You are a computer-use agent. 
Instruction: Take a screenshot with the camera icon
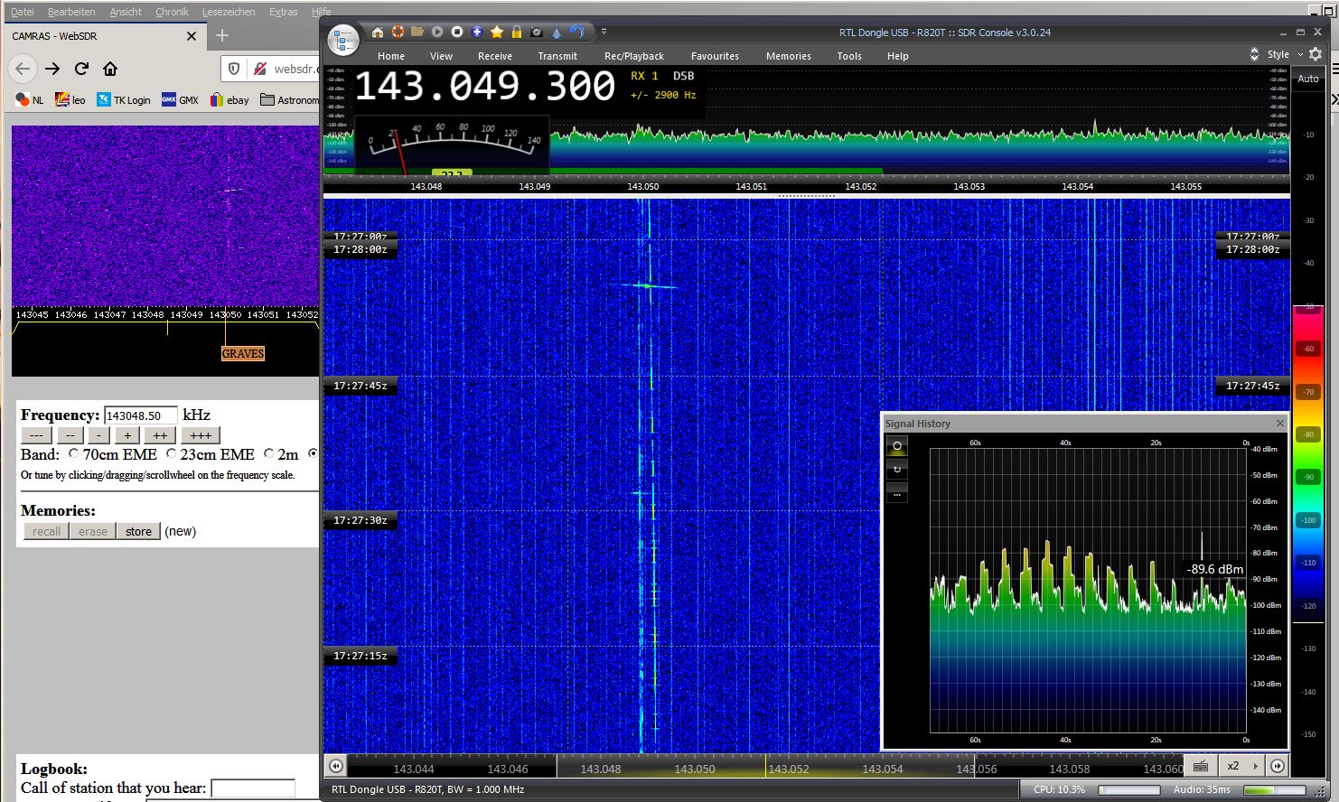pos(537,32)
